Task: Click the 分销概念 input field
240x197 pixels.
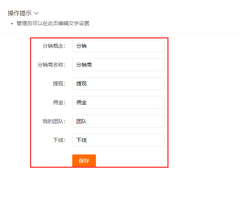Action: pos(119,46)
